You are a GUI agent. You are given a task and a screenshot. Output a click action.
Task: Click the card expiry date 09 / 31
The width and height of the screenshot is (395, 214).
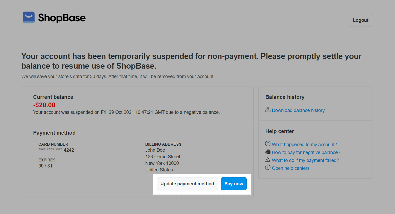click(x=45, y=166)
